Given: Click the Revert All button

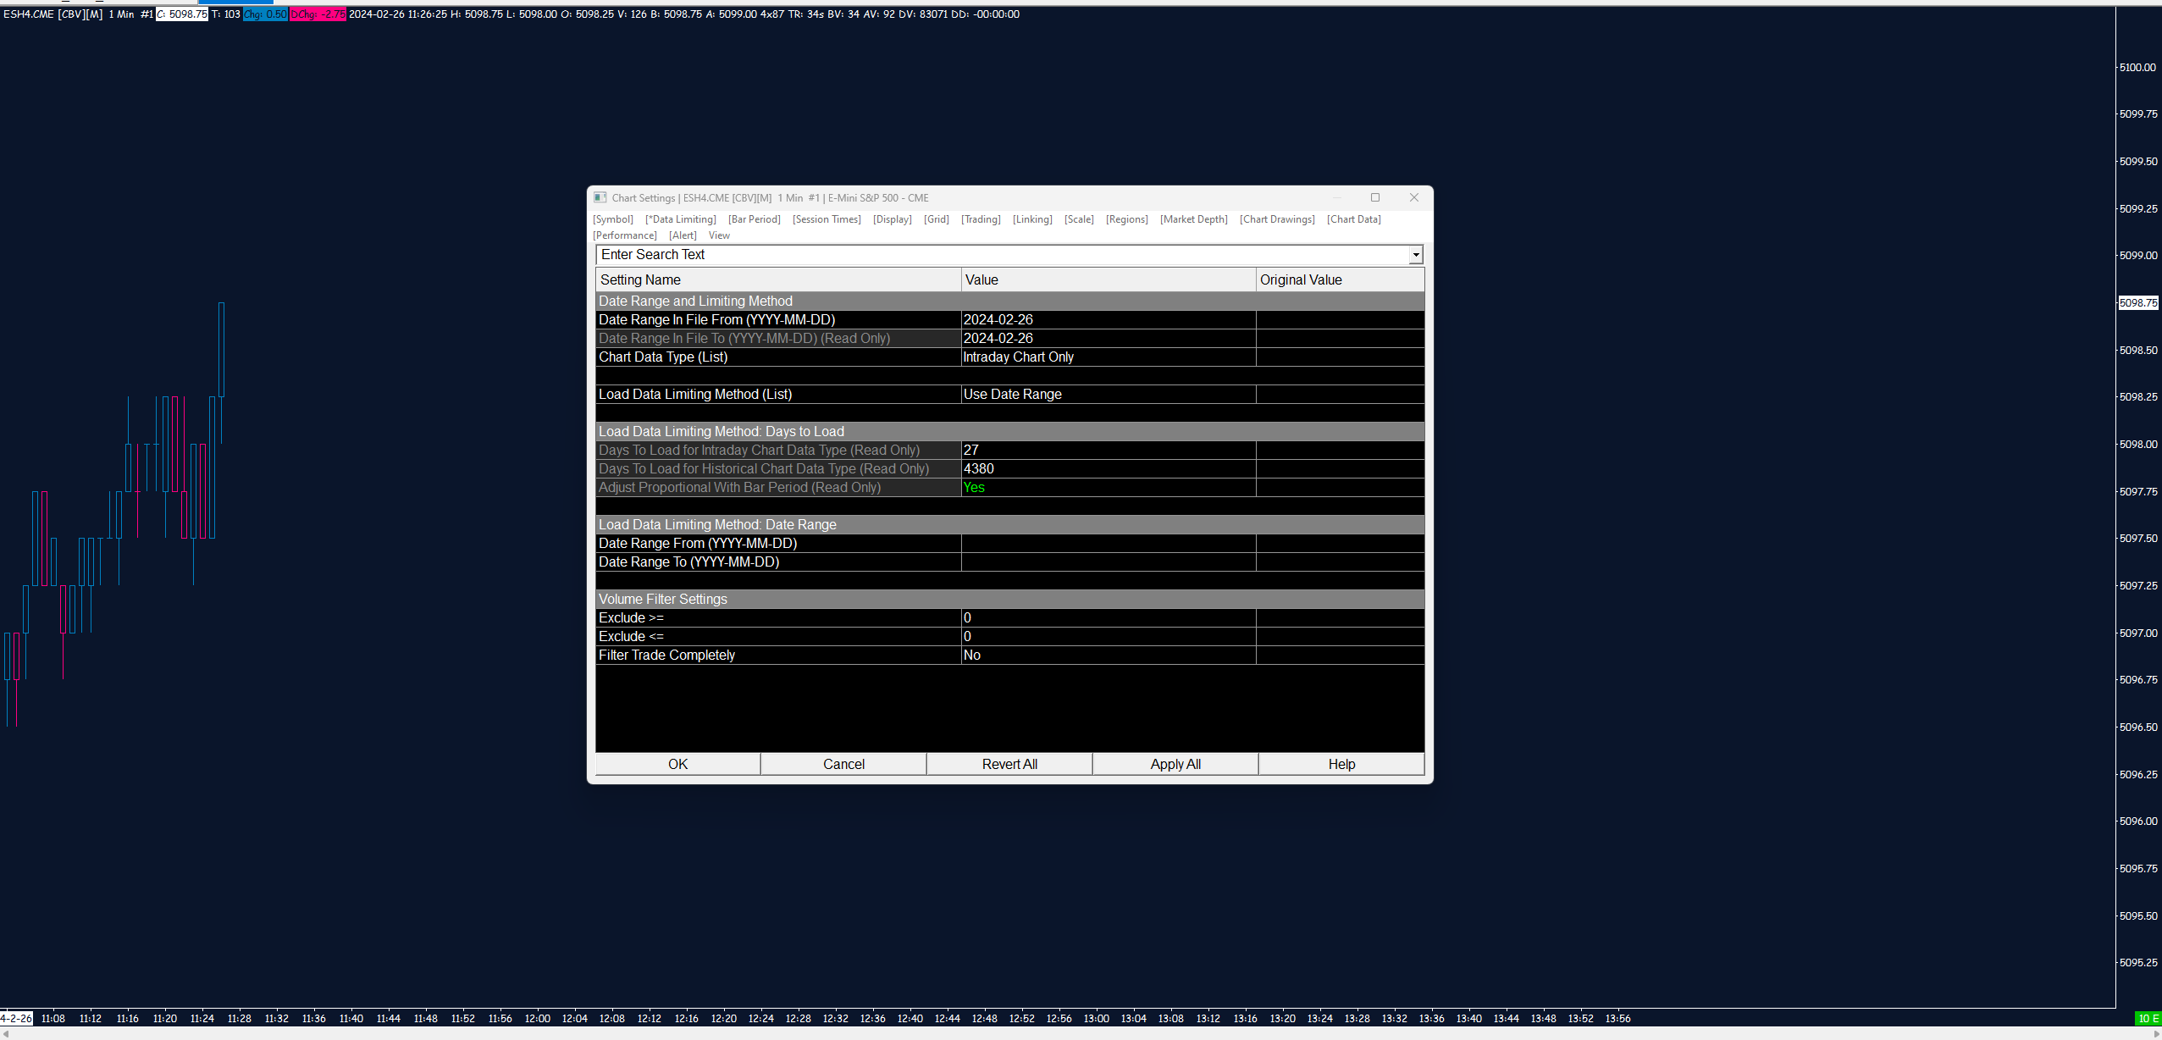Looking at the screenshot, I should click(1009, 764).
